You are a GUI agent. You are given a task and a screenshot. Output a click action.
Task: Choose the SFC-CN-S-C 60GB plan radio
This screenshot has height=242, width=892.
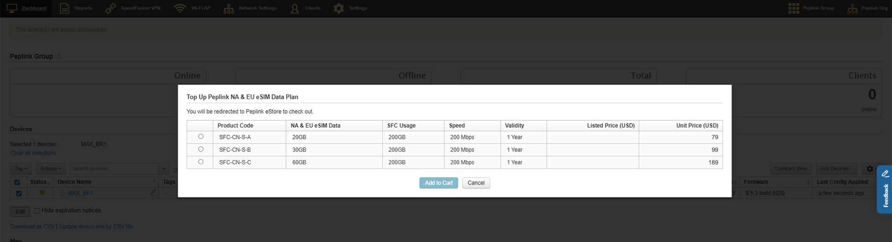(201, 162)
